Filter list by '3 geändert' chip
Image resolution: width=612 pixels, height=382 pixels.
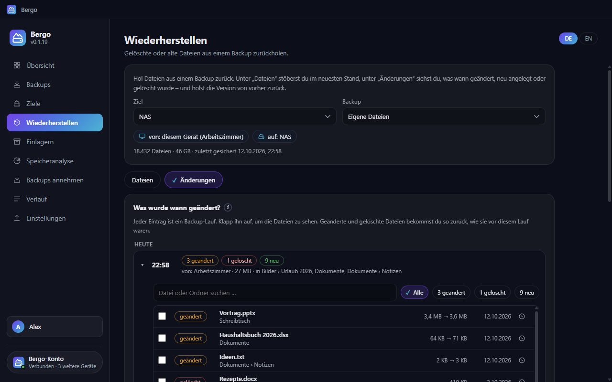click(x=451, y=293)
